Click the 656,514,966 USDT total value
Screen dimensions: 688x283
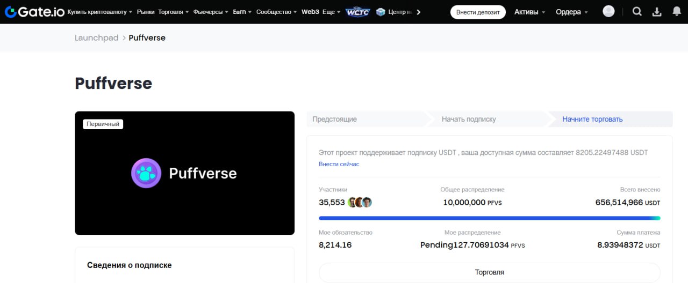[628, 203]
